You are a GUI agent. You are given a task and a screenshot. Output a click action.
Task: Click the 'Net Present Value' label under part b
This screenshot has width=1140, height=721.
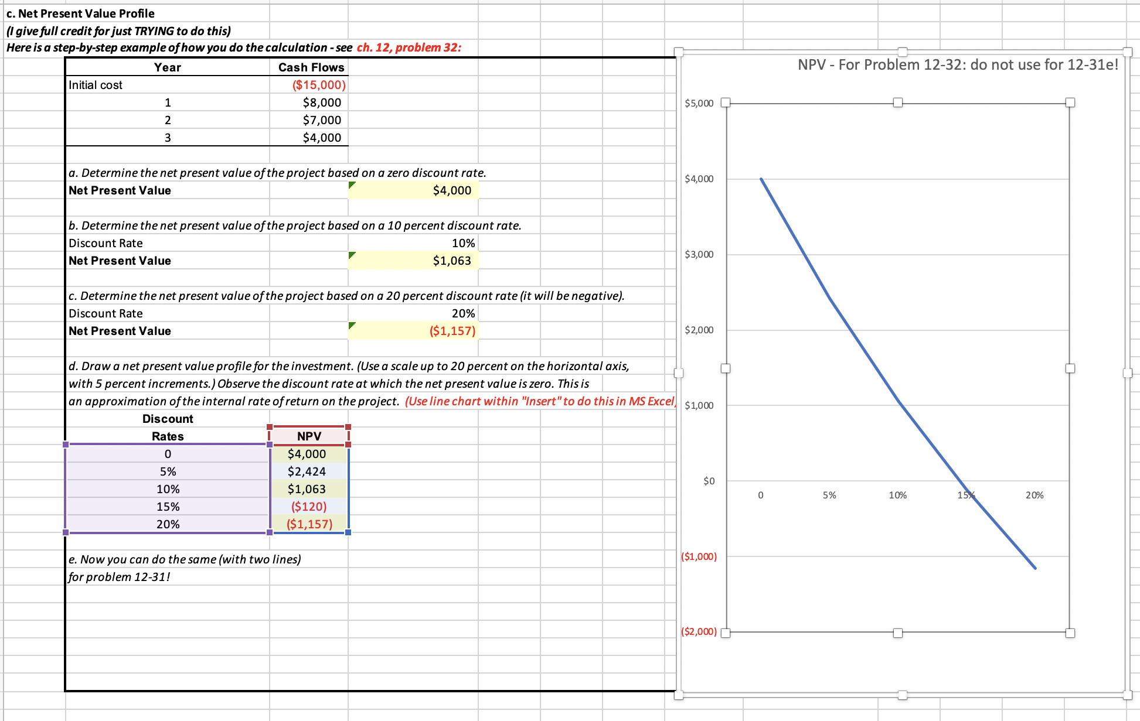click(120, 260)
